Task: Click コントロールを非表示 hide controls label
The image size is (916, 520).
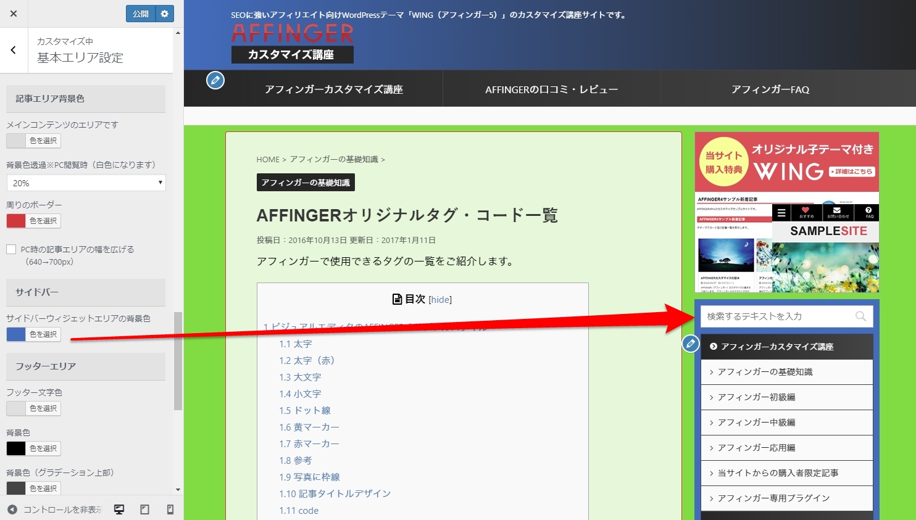Action: [x=62, y=510]
